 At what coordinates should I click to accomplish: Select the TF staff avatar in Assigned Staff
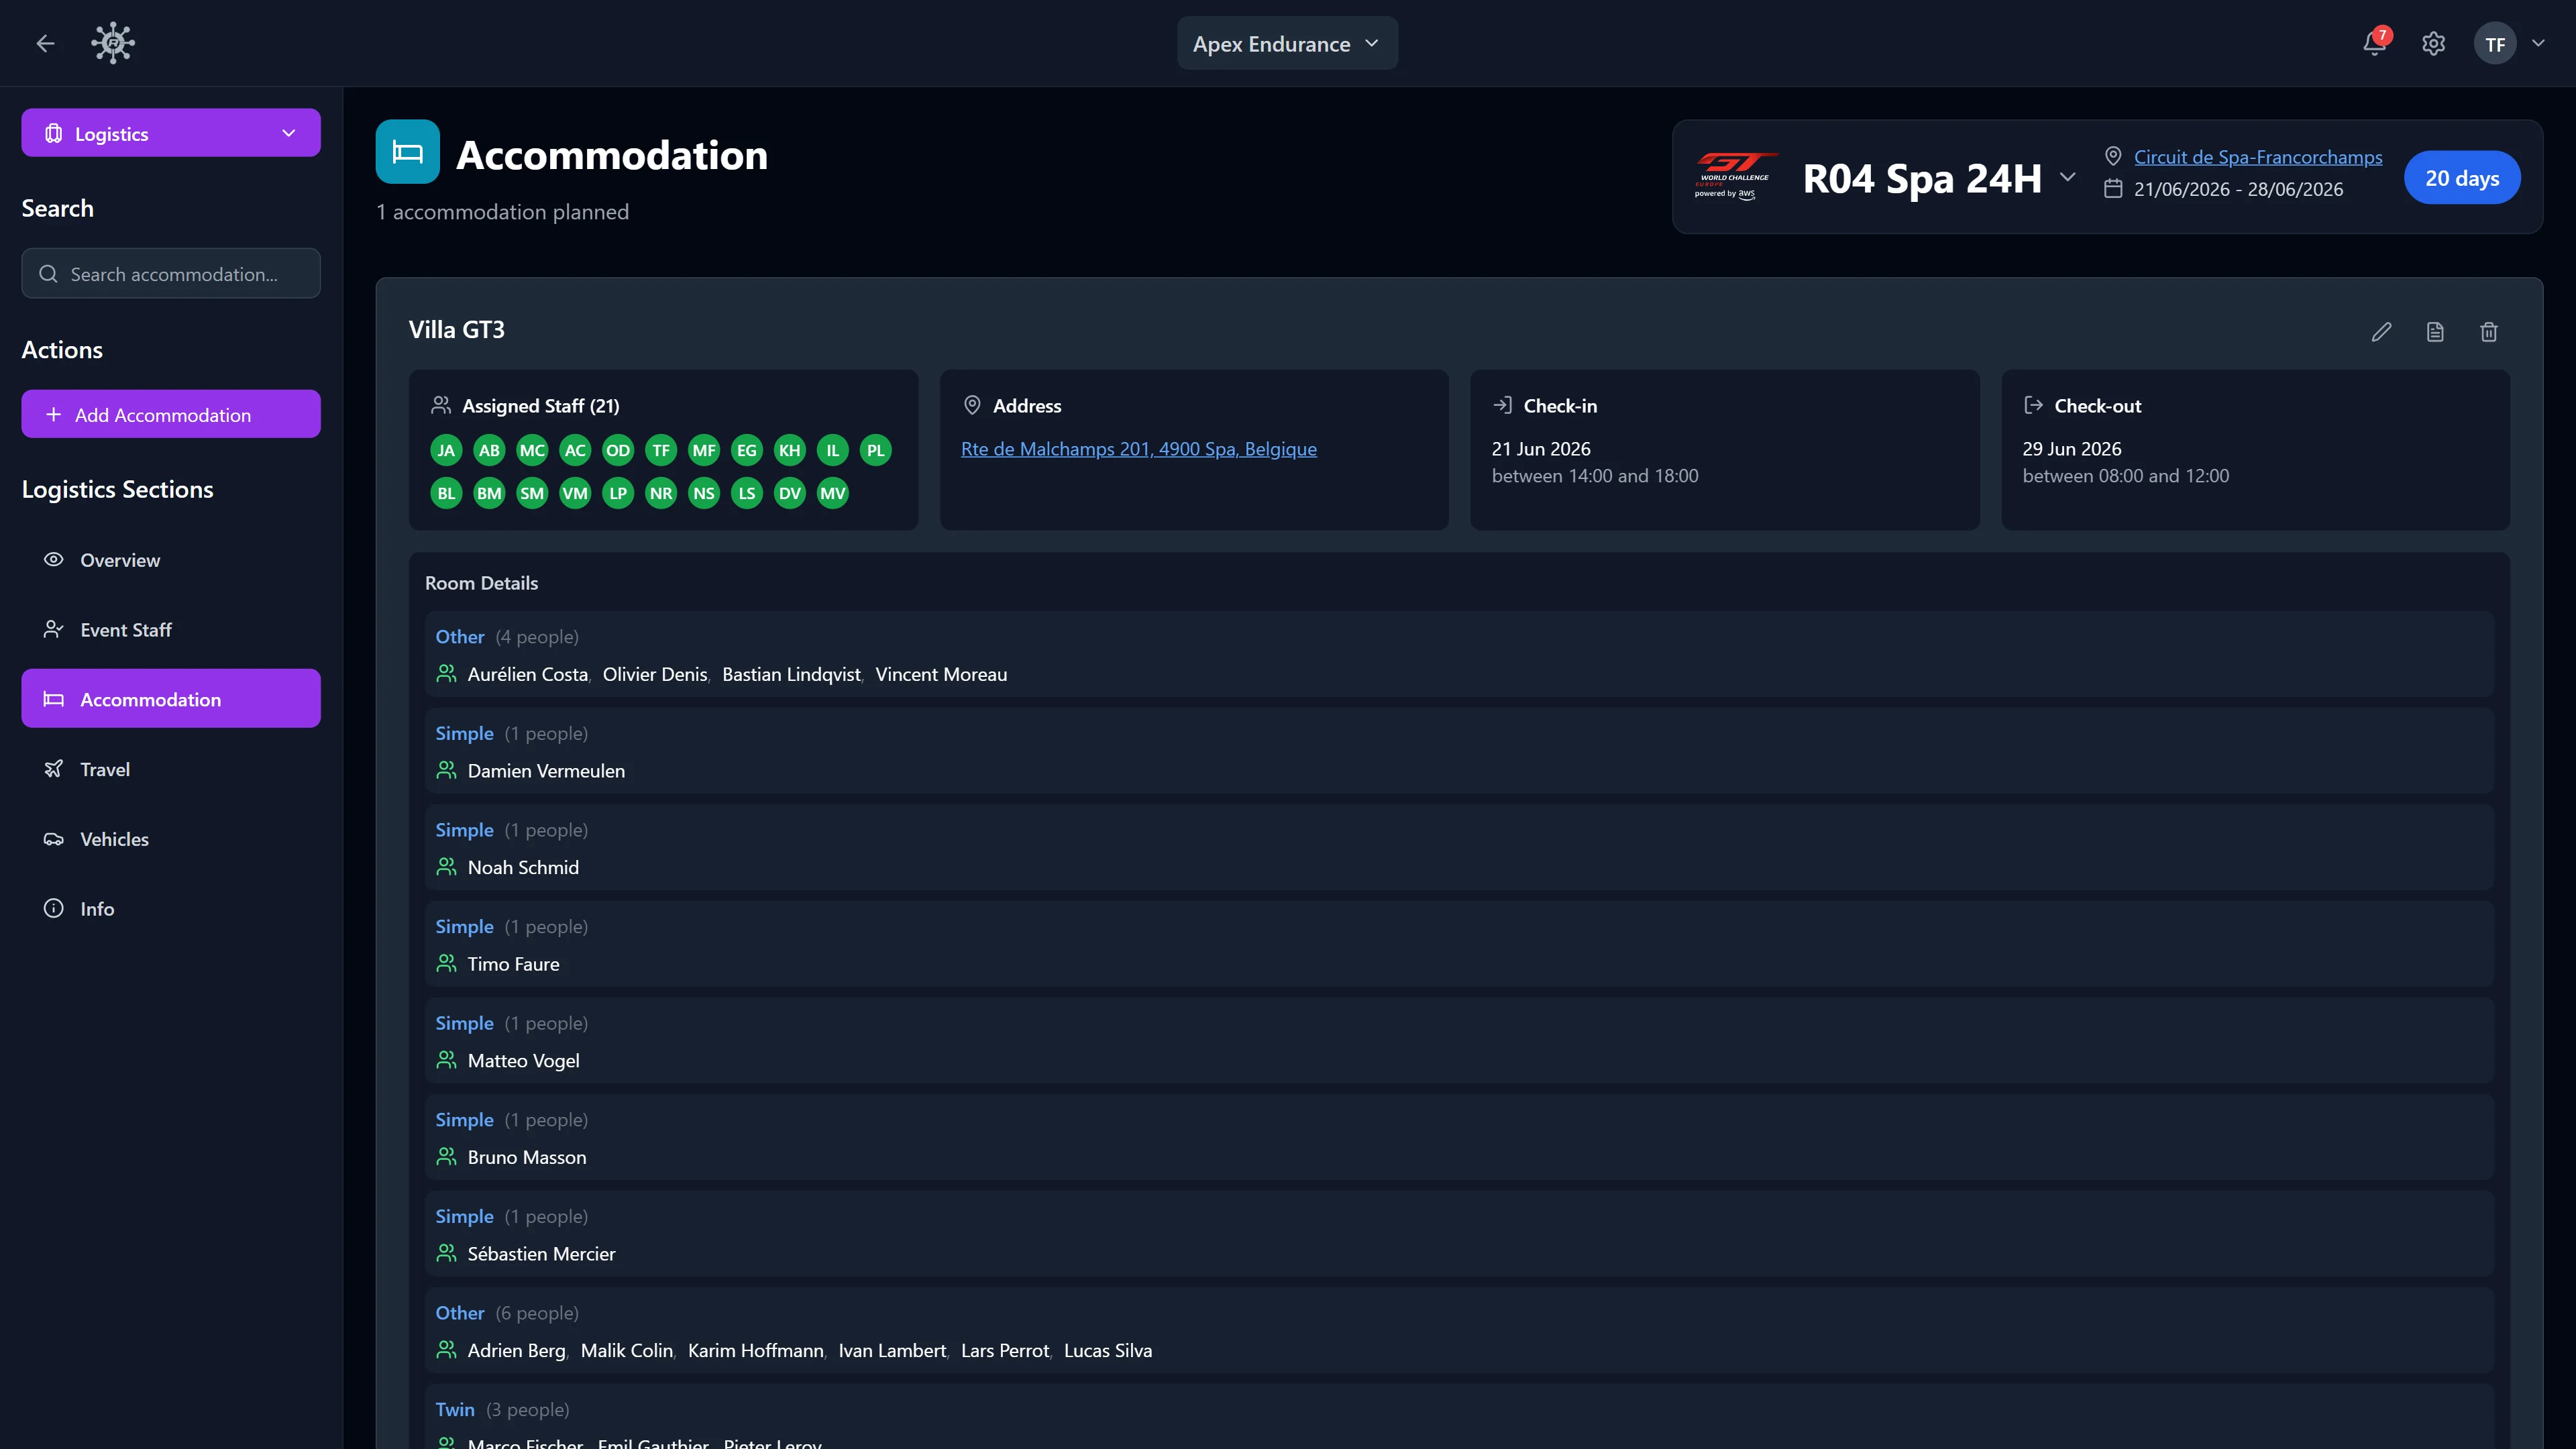(661, 450)
